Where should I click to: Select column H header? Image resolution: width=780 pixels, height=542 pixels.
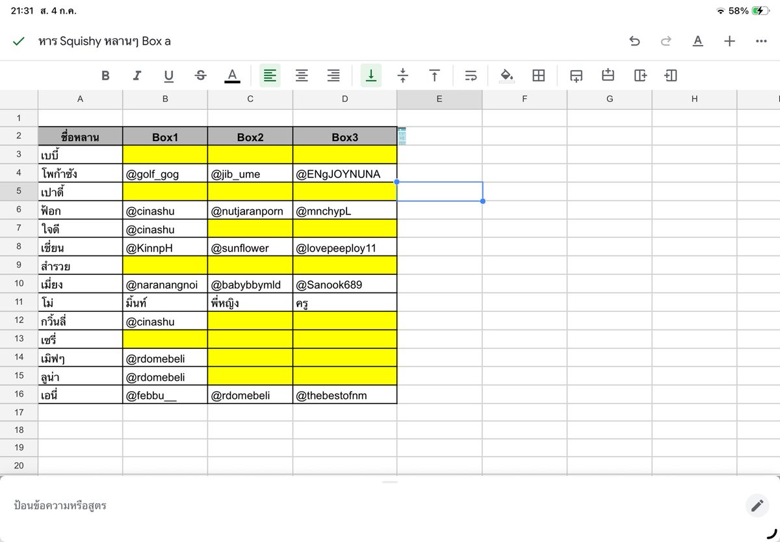coord(694,99)
